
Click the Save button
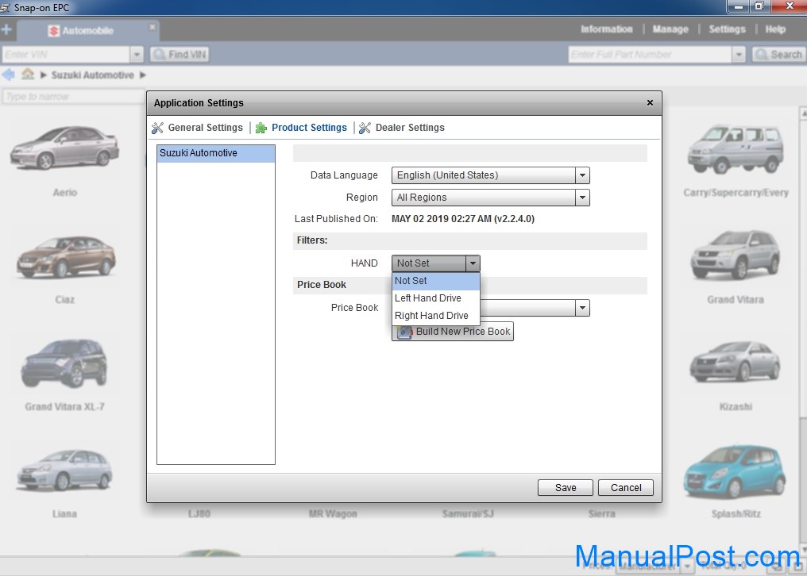coord(565,488)
